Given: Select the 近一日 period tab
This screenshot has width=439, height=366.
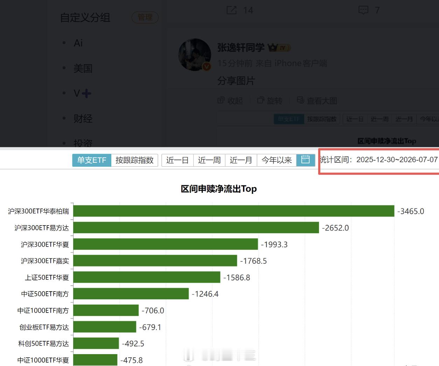Looking at the screenshot, I should click(x=177, y=160).
